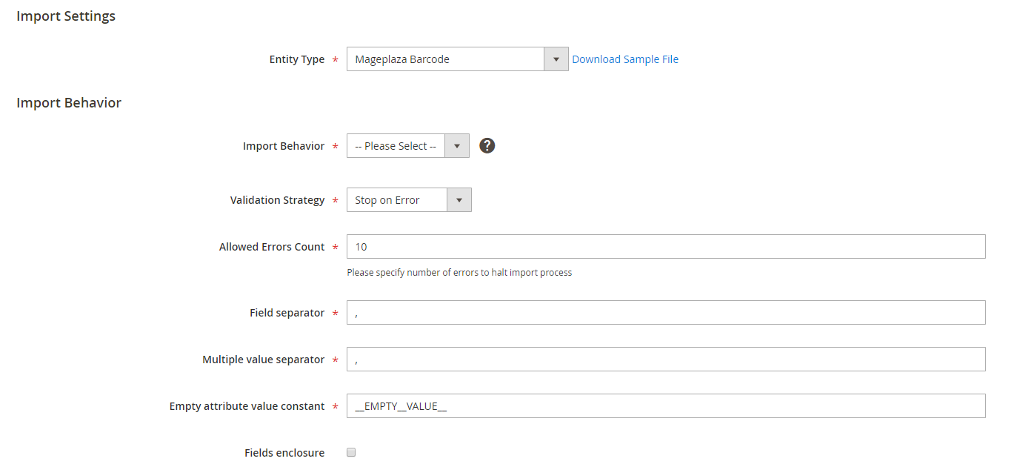1020x467 pixels.
Task: Click the Import Behavior help question mark icon
Action: coord(487,146)
